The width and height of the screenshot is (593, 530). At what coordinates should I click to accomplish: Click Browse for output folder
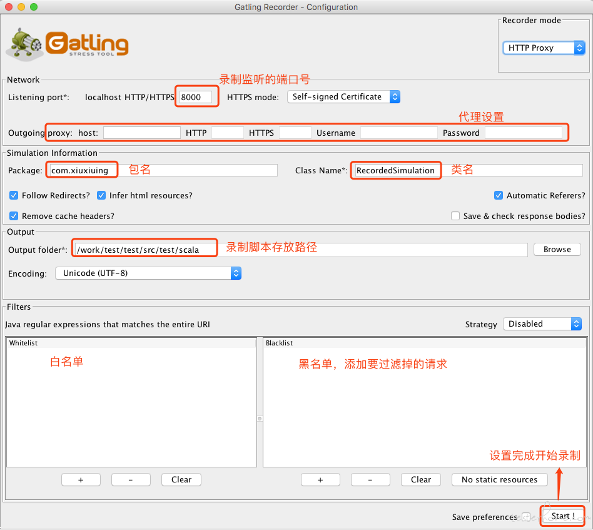click(x=557, y=249)
